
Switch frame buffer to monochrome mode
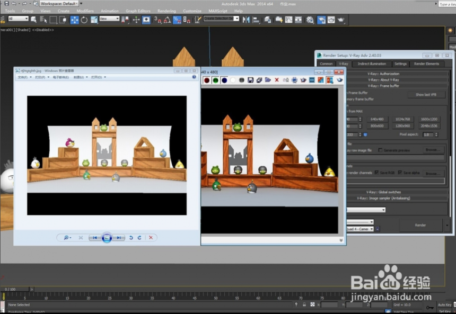coord(242,80)
